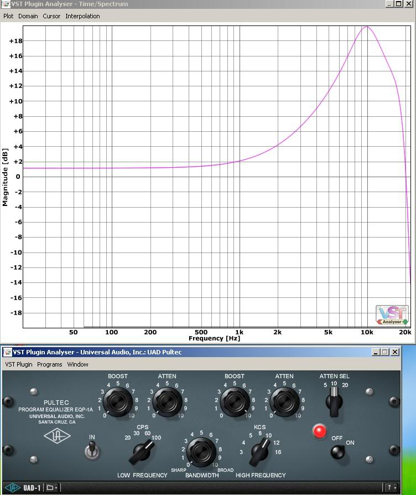Click the Universal Audio diamond logo
Screen dimensions: 416x495
coord(57,436)
